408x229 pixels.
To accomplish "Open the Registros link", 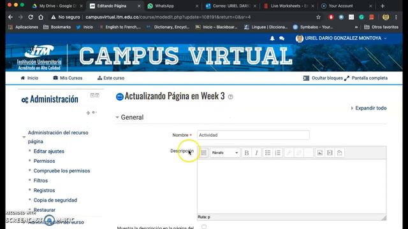I will 44,190.
